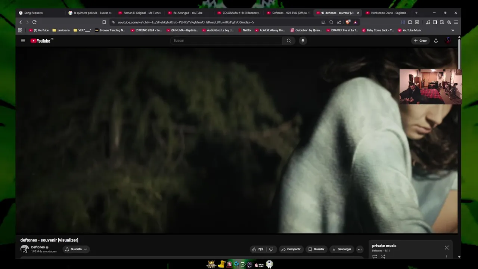The height and width of the screenshot is (269, 478).
Task: Start voice search with microphone icon
Action: (303, 41)
